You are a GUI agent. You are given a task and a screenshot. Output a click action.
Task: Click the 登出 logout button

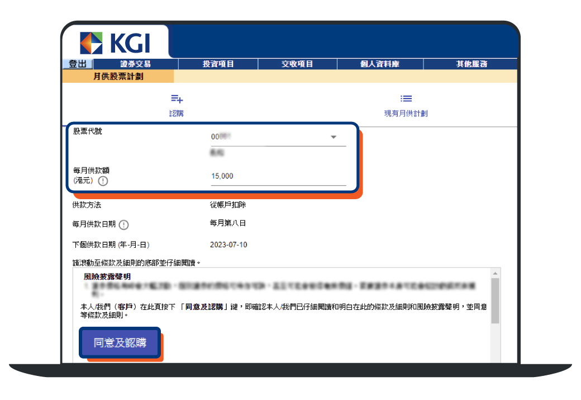(x=78, y=64)
